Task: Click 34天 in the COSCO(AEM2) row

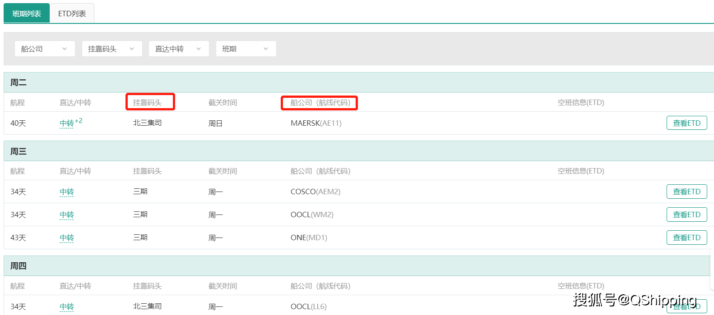Action: pos(18,192)
